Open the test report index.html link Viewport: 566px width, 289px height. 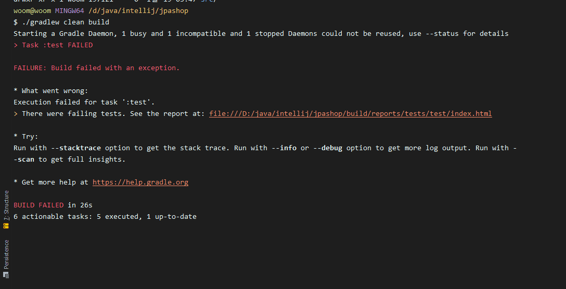pyautogui.click(x=350, y=114)
